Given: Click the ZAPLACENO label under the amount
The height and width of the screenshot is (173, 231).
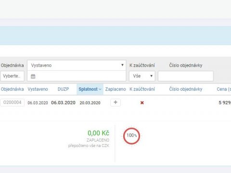Looking at the screenshot, I should [x=98, y=140].
